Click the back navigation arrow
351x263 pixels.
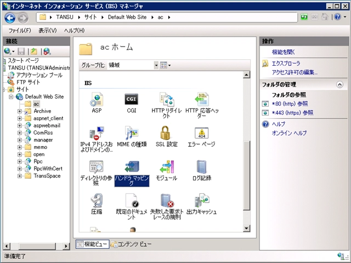pos(10,18)
